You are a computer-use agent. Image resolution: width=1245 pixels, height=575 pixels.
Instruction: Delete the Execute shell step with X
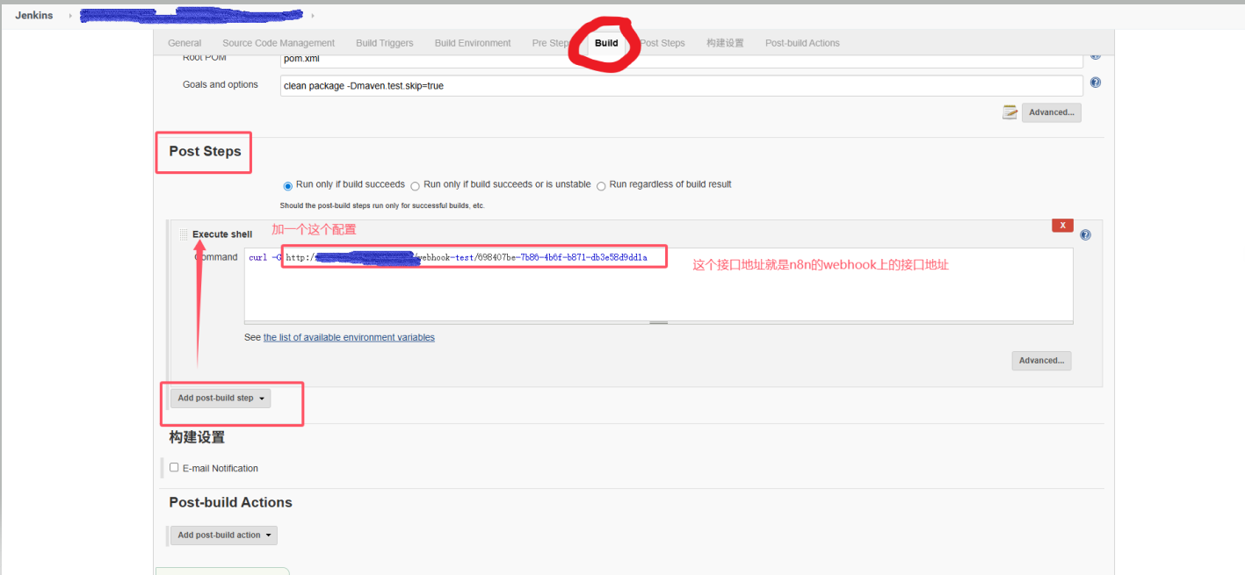pyautogui.click(x=1062, y=226)
